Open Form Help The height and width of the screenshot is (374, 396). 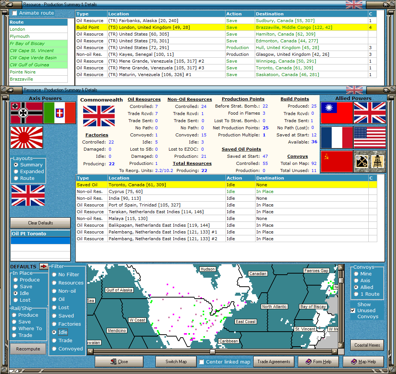pyautogui.click(x=318, y=362)
